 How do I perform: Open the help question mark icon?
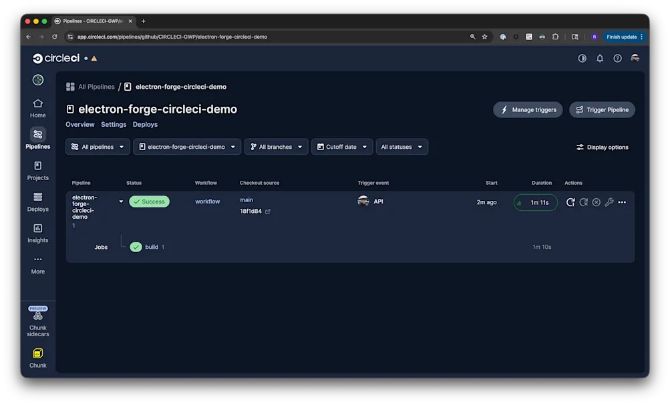coord(617,58)
